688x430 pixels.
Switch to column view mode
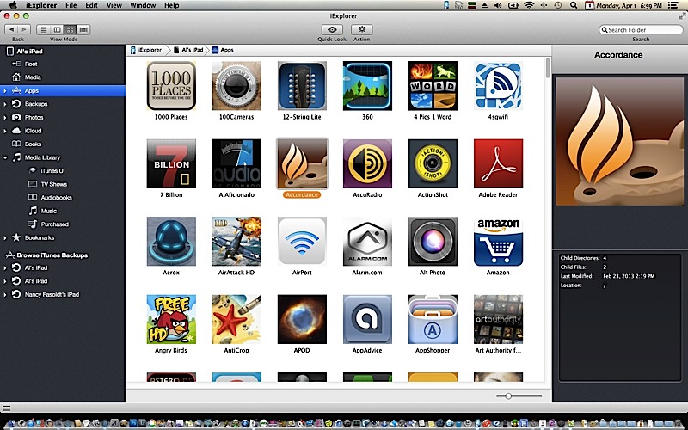(x=57, y=29)
